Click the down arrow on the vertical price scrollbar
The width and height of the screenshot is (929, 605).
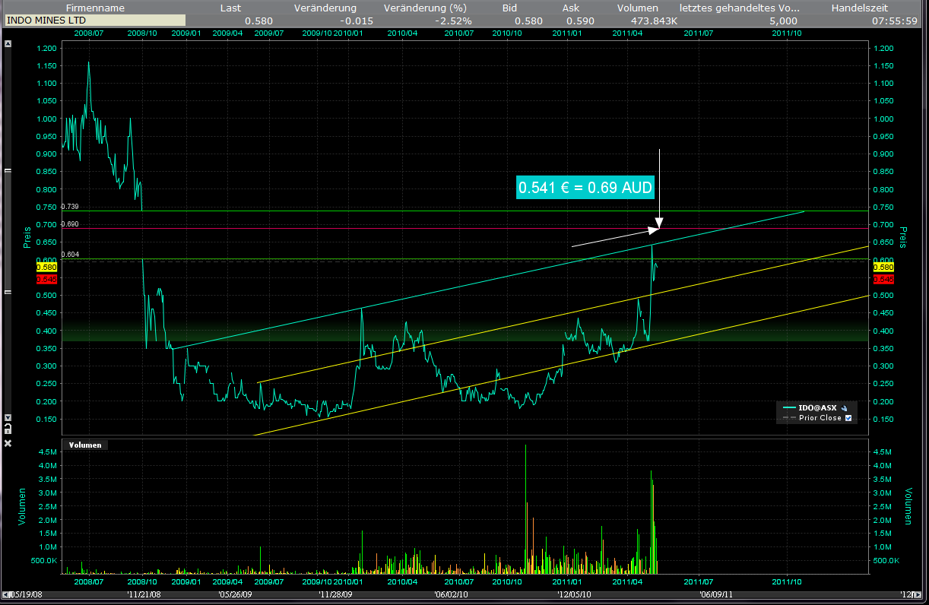tap(8, 417)
